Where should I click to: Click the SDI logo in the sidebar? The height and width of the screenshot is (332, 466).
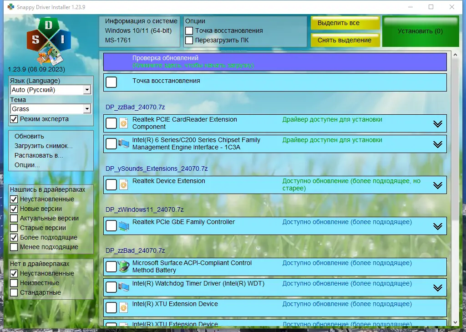click(x=49, y=41)
